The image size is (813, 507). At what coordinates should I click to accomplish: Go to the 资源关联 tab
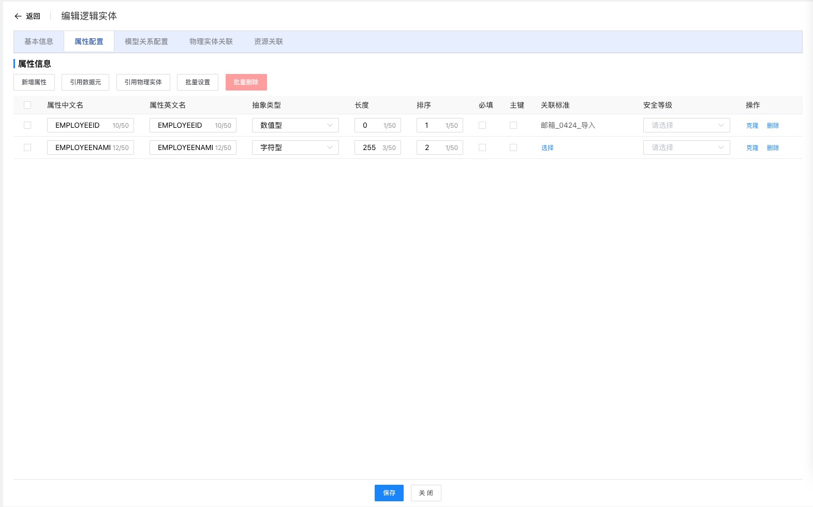click(x=269, y=41)
